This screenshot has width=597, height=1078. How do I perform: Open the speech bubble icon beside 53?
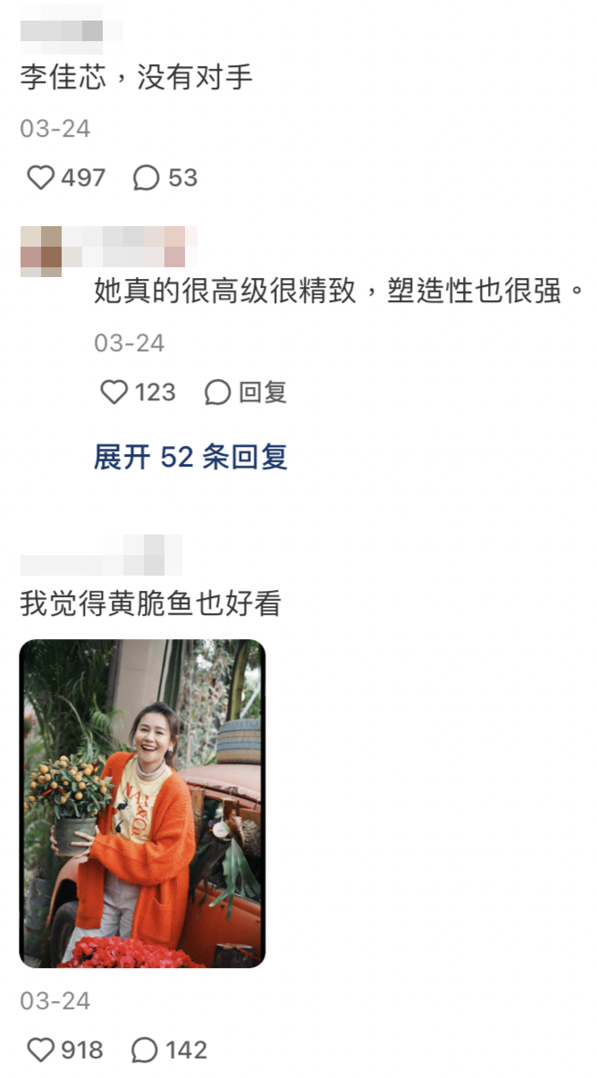click(x=146, y=178)
